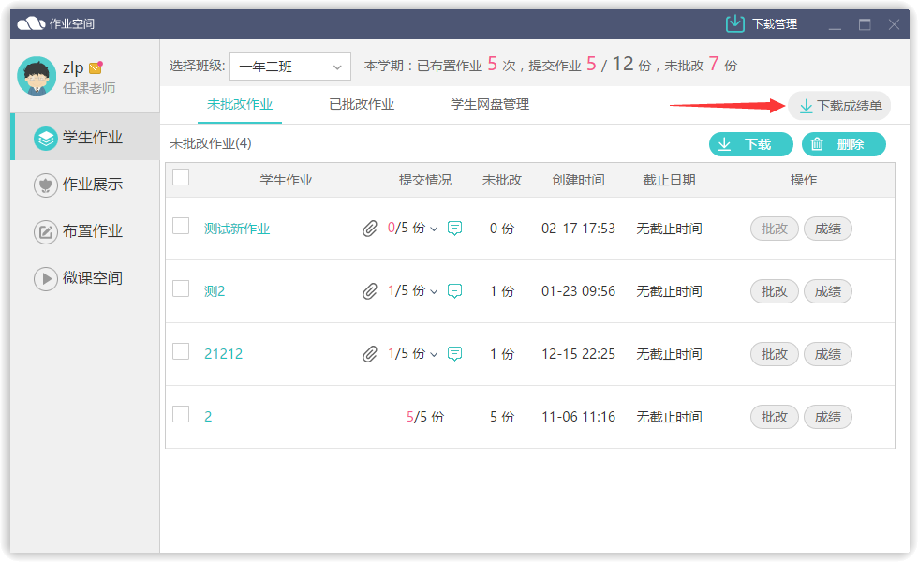Open the comment icon in the 测2 row
Image resolution: width=918 pixels, height=562 pixels.
point(454,291)
